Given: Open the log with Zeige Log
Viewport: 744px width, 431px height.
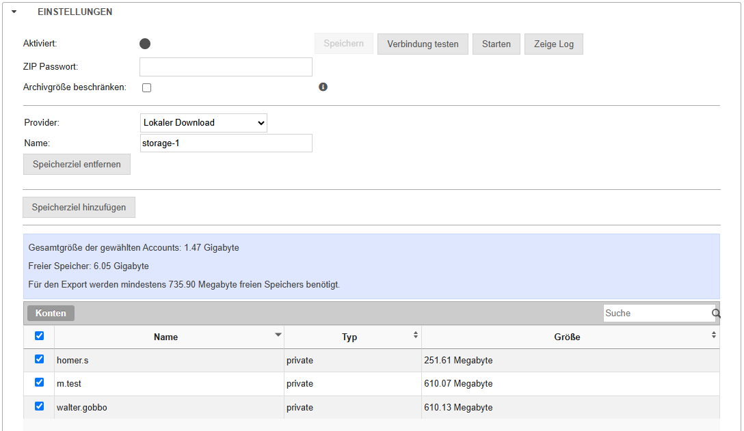Looking at the screenshot, I should (553, 44).
